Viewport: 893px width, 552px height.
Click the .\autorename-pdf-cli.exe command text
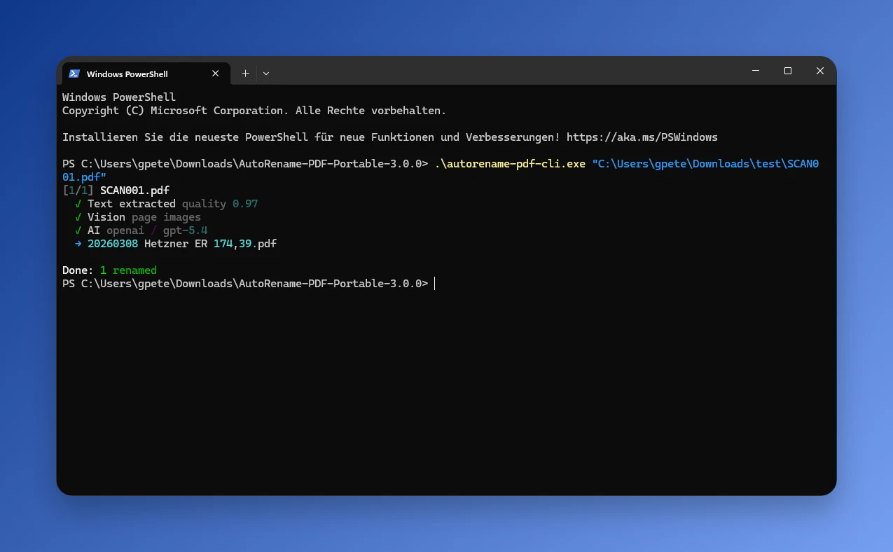pos(510,164)
